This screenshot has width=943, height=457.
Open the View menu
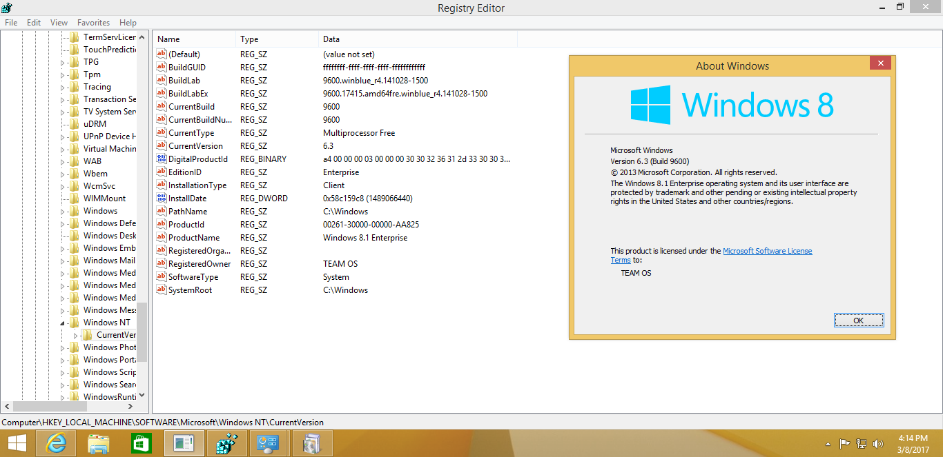[59, 23]
